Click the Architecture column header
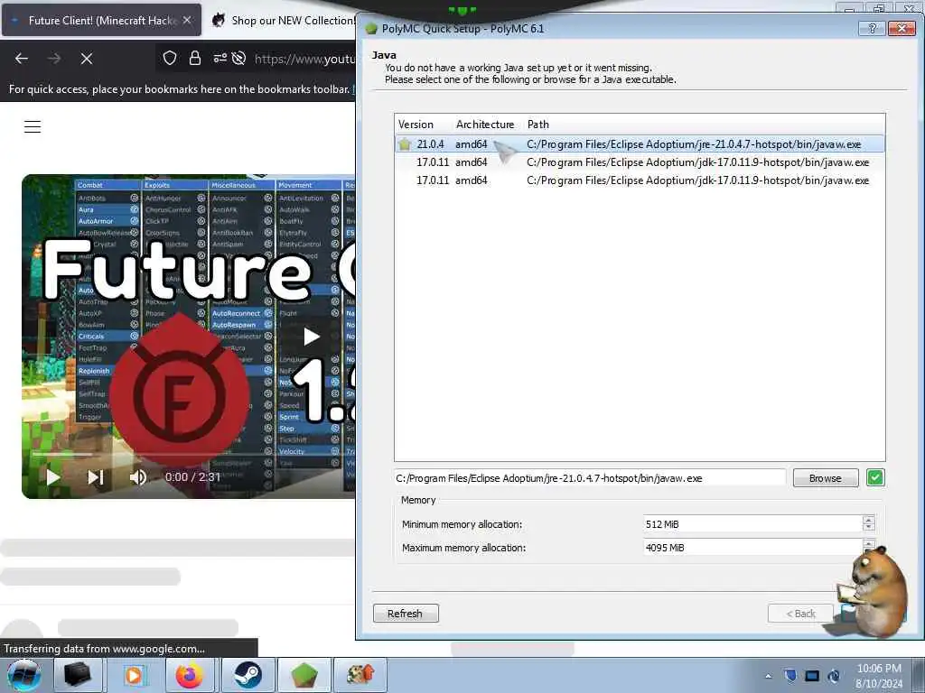The width and height of the screenshot is (925, 693). [485, 125]
